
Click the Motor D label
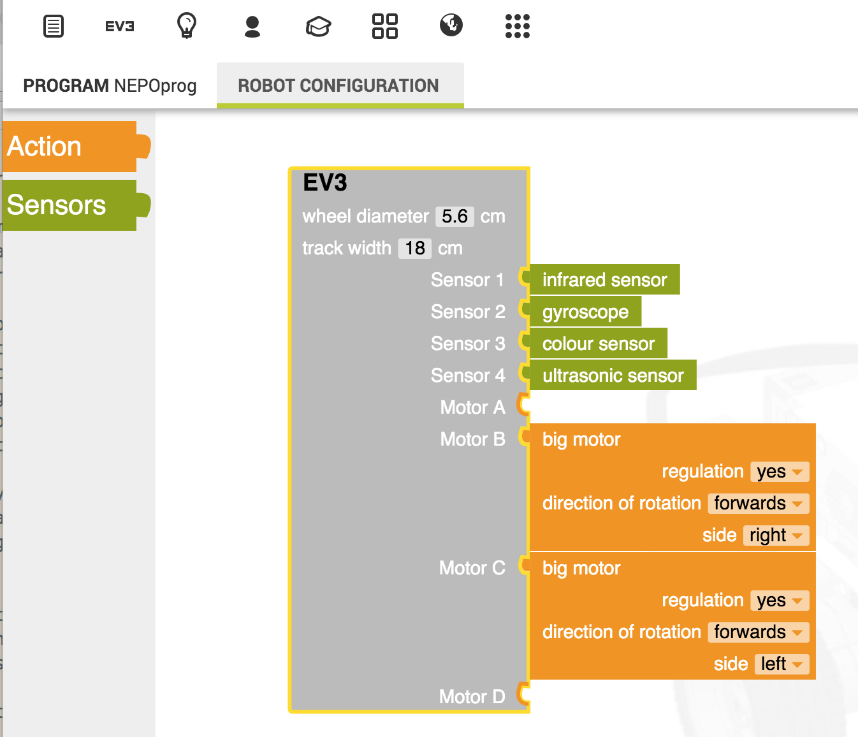pos(472,697)
